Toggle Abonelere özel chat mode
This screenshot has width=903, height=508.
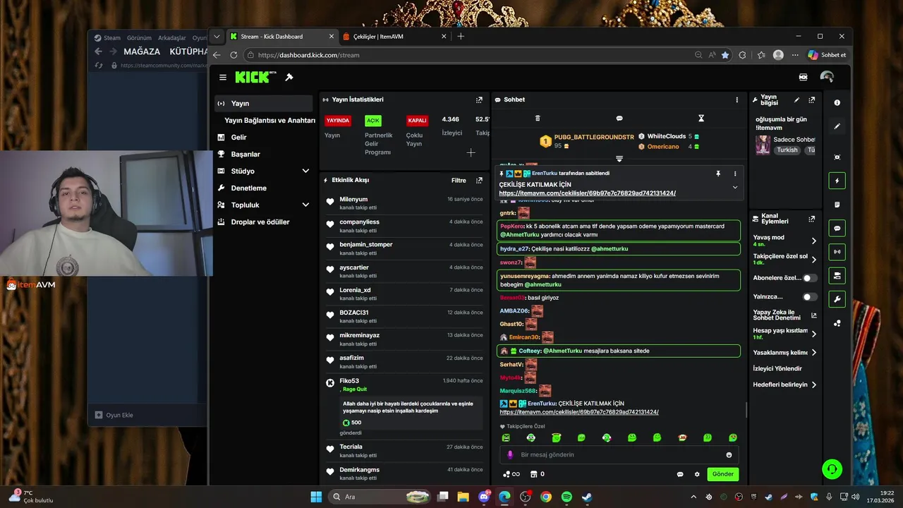point(810,278)
